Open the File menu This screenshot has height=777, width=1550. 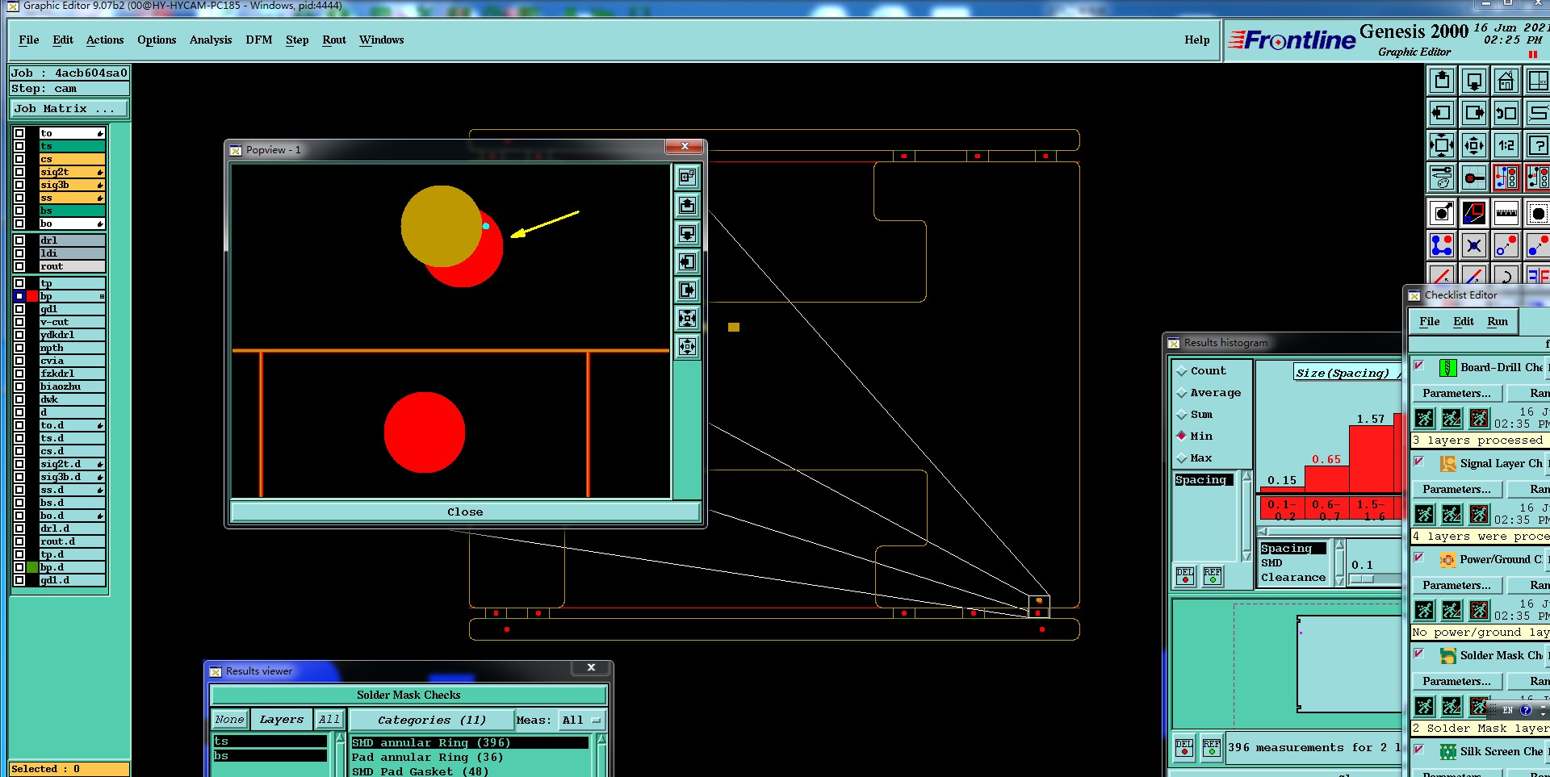tap(29, 40)
